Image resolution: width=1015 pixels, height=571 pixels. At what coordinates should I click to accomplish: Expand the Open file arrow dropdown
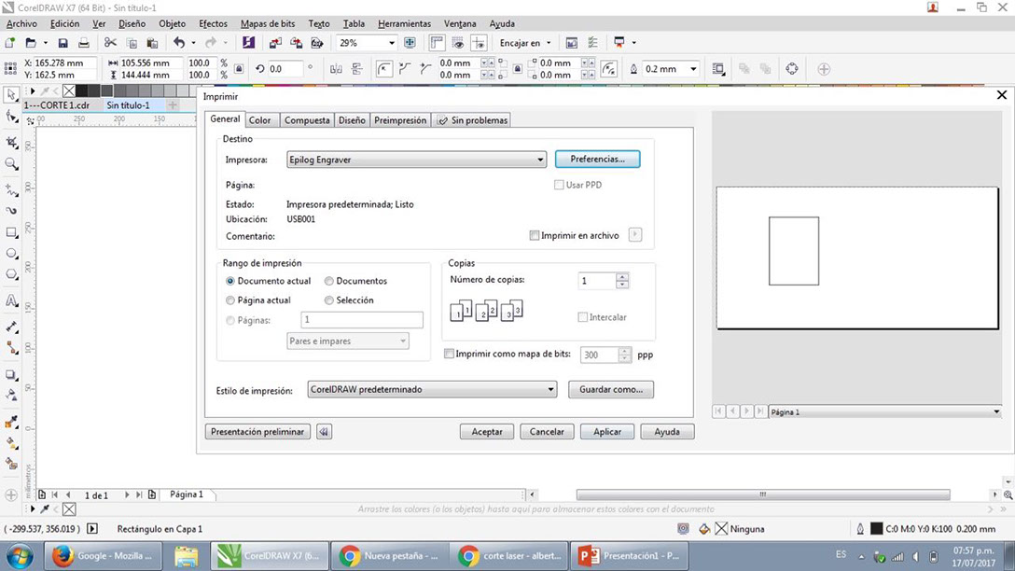46,43
